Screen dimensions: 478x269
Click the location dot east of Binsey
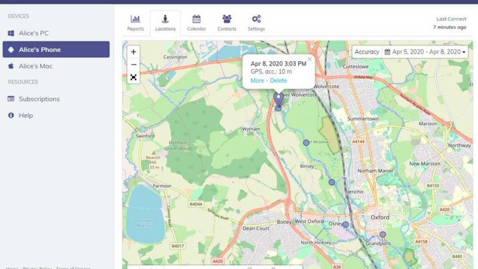332,182
